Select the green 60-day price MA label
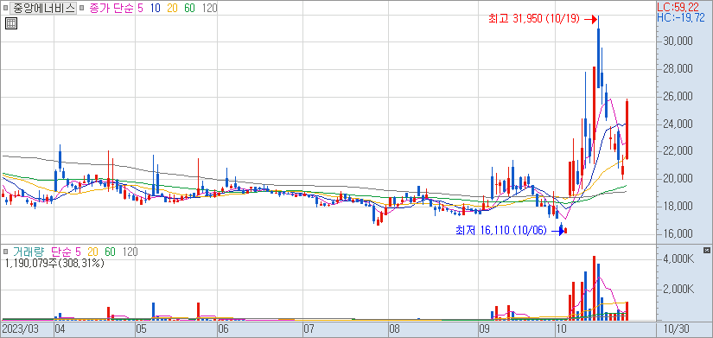 190,8
